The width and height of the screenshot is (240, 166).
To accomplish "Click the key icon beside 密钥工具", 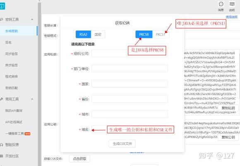I will 1,19.
